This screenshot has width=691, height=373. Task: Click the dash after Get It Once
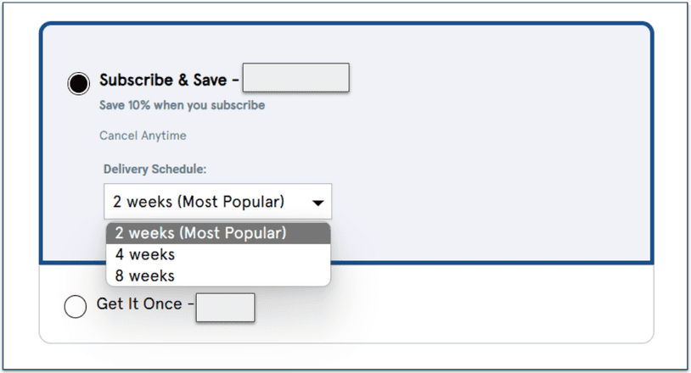[190, 303]
